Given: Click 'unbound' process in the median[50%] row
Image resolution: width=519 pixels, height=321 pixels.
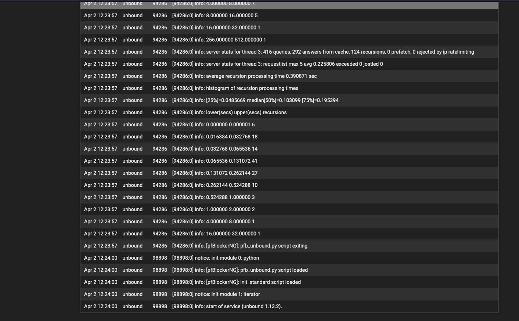Looking at the screenshot, I should [x=133, y=100].
